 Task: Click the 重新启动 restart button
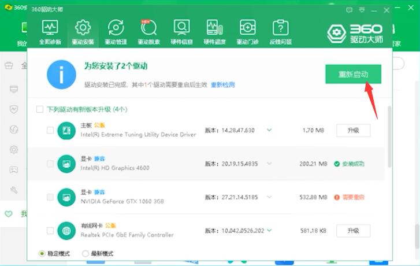(x=354, y=74)
